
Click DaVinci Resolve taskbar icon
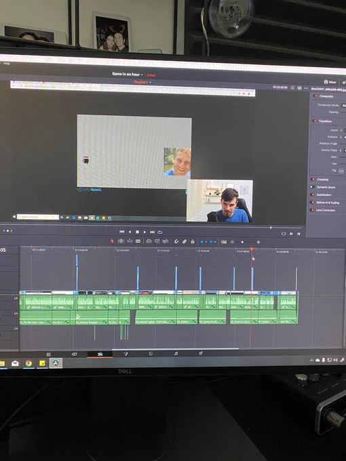56,363
